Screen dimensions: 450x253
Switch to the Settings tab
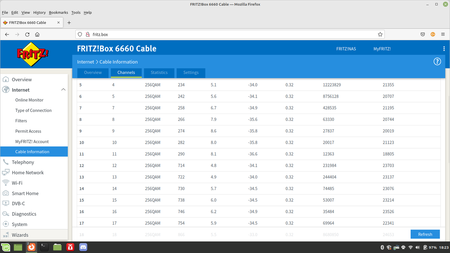tap(191, 73)
